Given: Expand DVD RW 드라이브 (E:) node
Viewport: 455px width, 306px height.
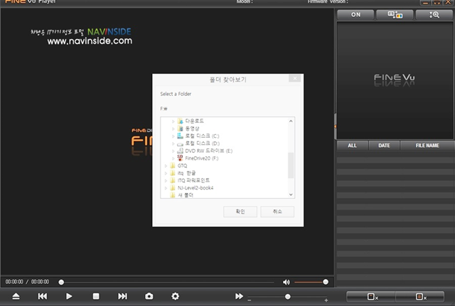Looking at the screenshot, I should click(173, 151).
